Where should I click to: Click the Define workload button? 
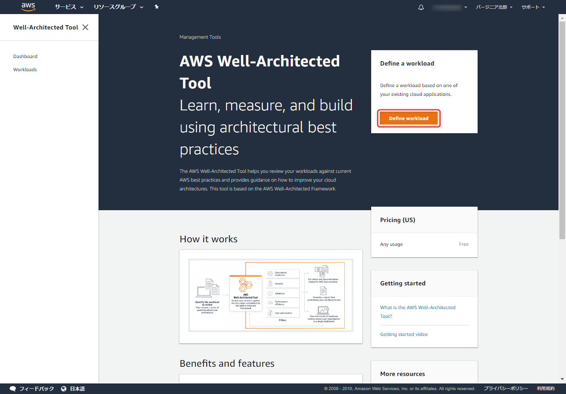[409, 118]
